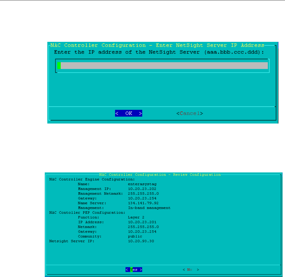Click the 'In-band management' value
The width and height of the screenshot is (285, 277).
149,208
